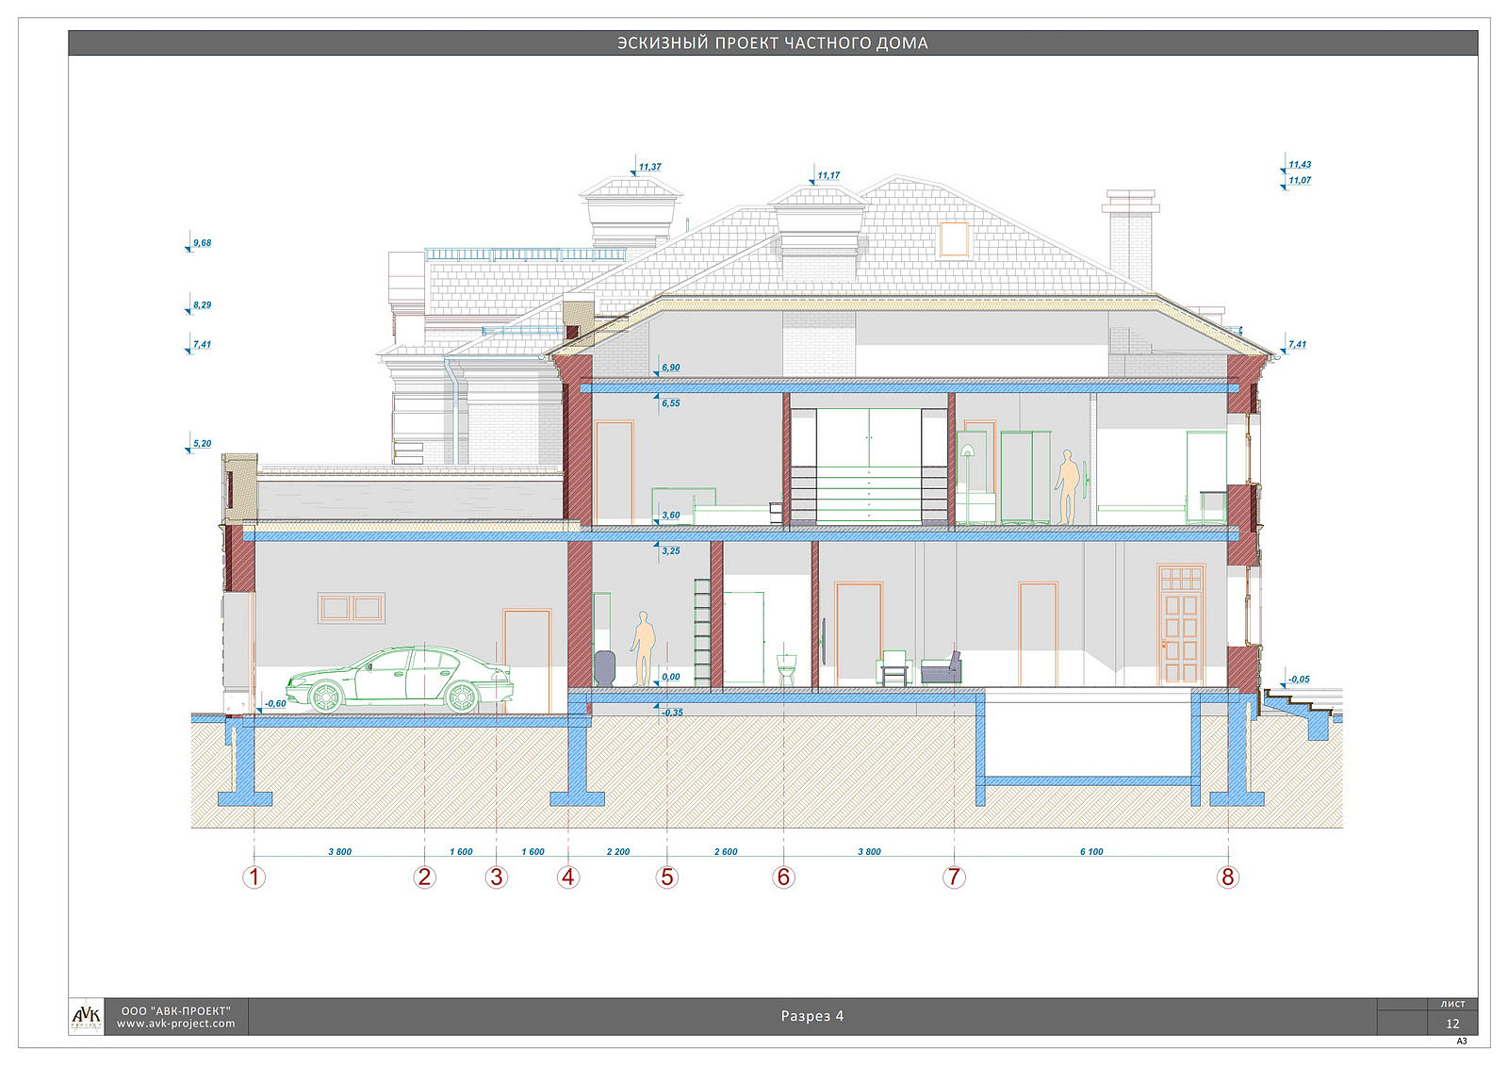Open the www.avk-project.com link
Viewport: 1508px width, 1066px height.
click(176, 1024)
